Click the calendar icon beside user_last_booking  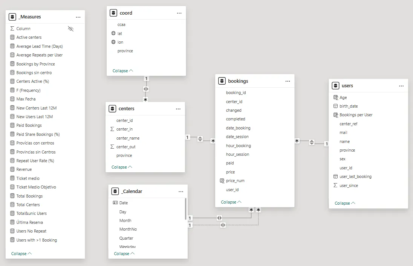335,176
